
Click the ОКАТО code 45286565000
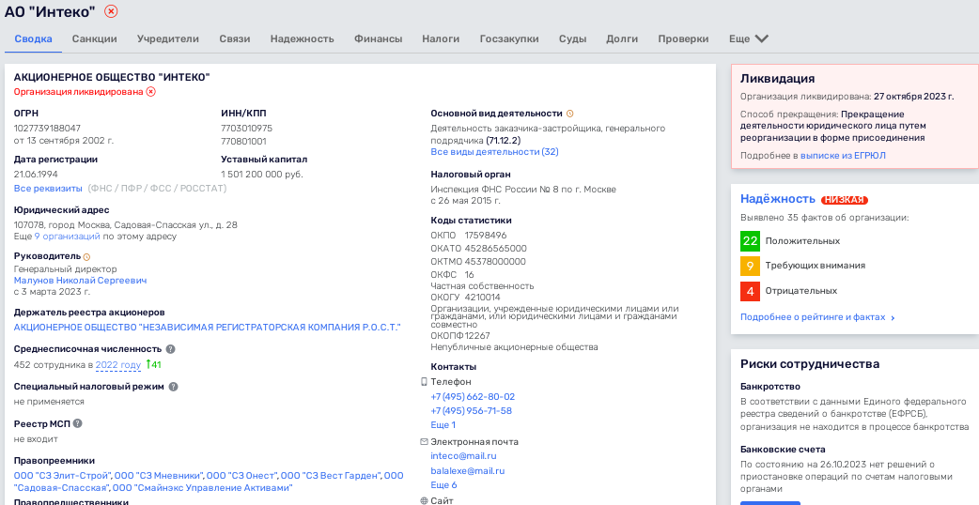[x=496, y=248]
